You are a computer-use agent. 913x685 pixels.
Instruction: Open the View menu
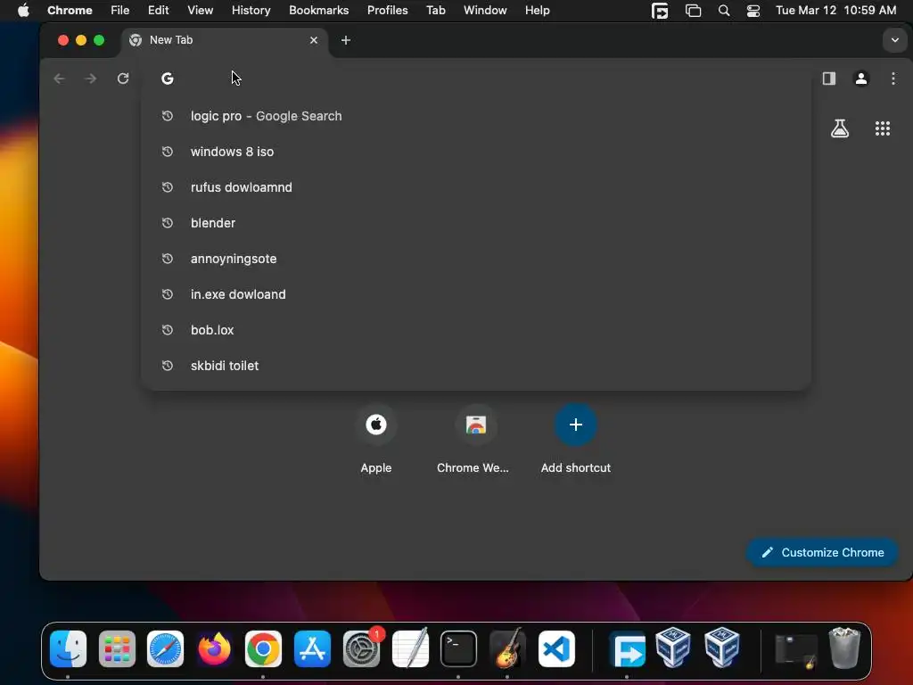pyautogui.click(x=201, y=11)
